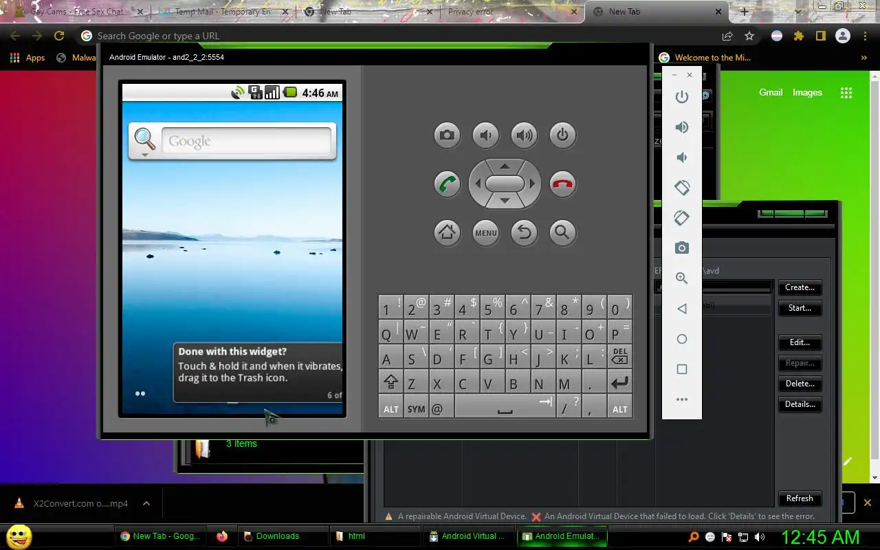
Task: Click the Details... button in AVD Manager
Action: click(800, 404)
